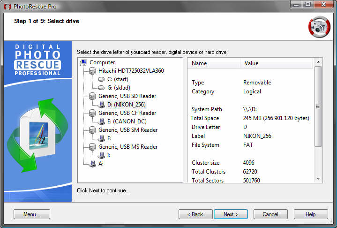Select the Computer root node
This screenshot has width=337, height=228.
click(x=102, y=62)
